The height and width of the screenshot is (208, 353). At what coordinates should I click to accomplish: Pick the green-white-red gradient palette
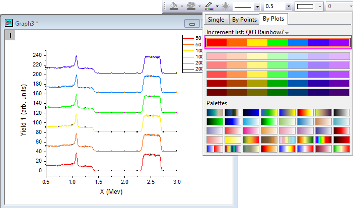(x=341, y=149)
